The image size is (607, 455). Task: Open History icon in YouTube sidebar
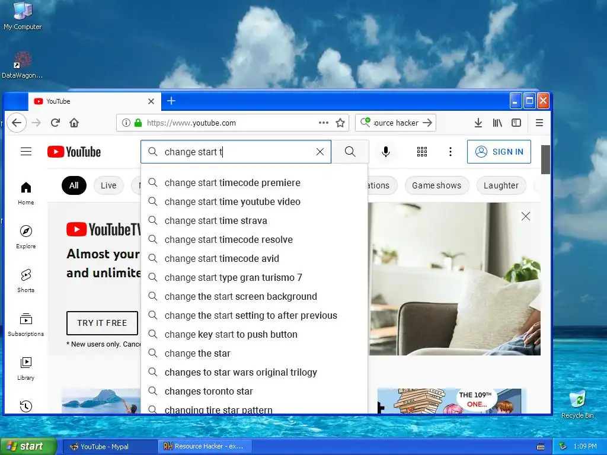pos(26,406)
